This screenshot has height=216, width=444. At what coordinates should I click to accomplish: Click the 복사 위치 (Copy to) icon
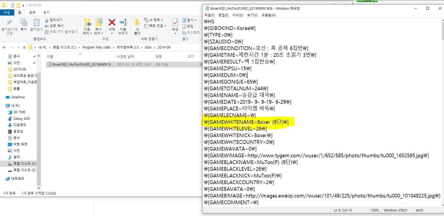[x=99, y=23]
